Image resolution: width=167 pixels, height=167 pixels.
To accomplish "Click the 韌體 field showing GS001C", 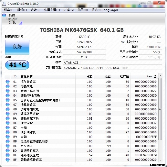I will 84,37.
